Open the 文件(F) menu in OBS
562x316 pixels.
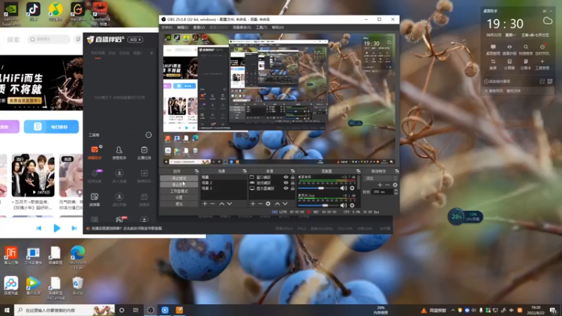(166, 27)
